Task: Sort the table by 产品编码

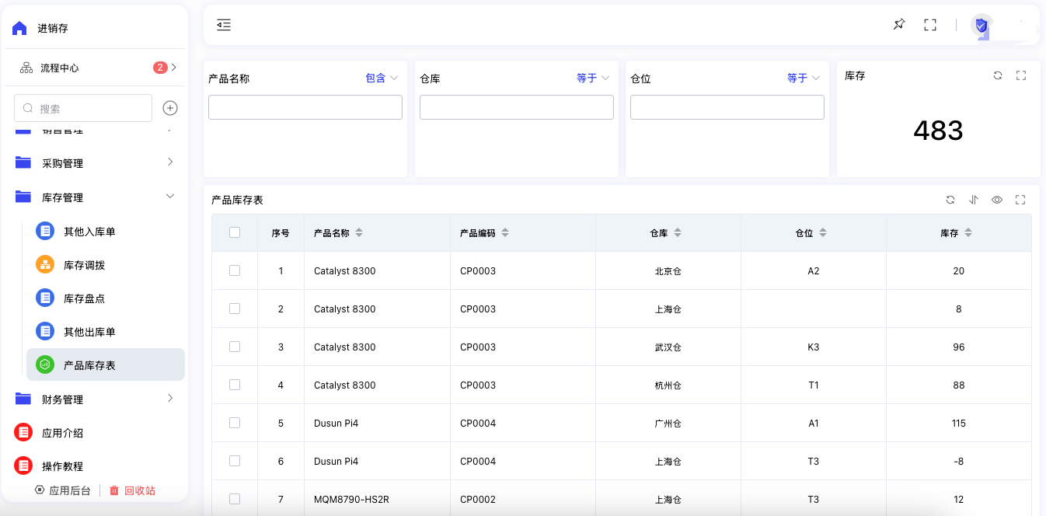Action: click(x=505, y=233)
